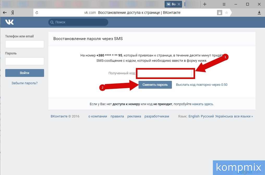
Task: Open the Забыли пароль? link
Action: [x=25, y=83]
